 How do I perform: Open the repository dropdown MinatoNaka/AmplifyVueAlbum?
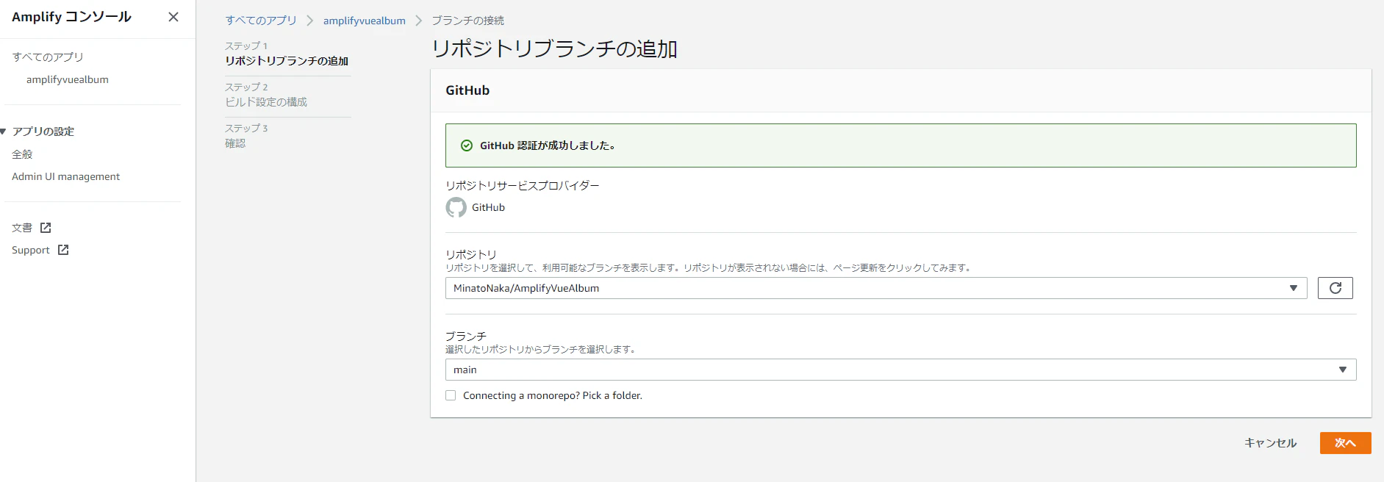click(876, 288)
